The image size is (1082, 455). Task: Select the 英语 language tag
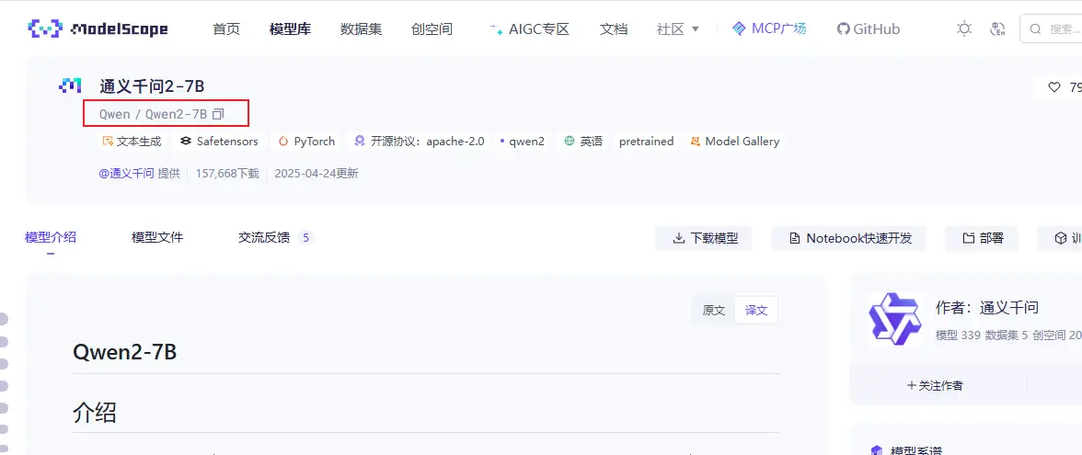point(583,142)
